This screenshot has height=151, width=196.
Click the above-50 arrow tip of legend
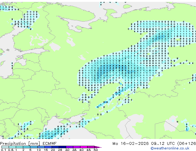(98, 147)
